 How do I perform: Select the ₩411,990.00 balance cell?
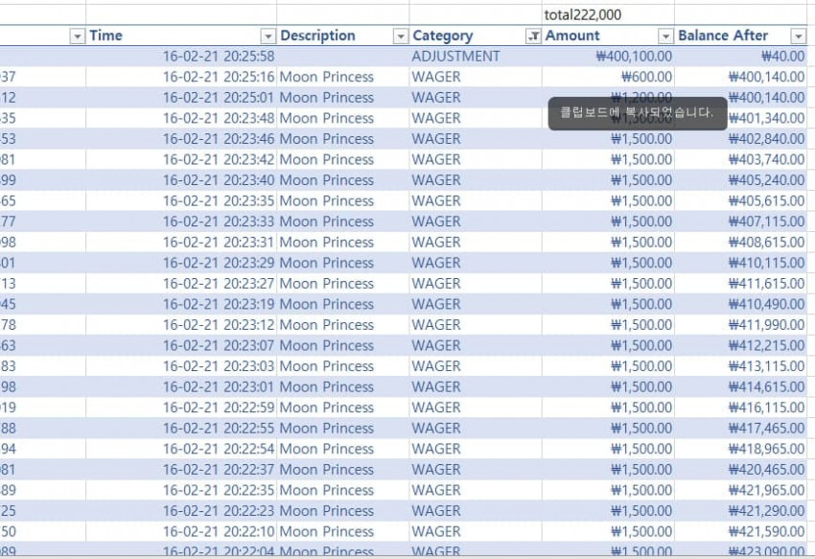click(x=740, y=325)
